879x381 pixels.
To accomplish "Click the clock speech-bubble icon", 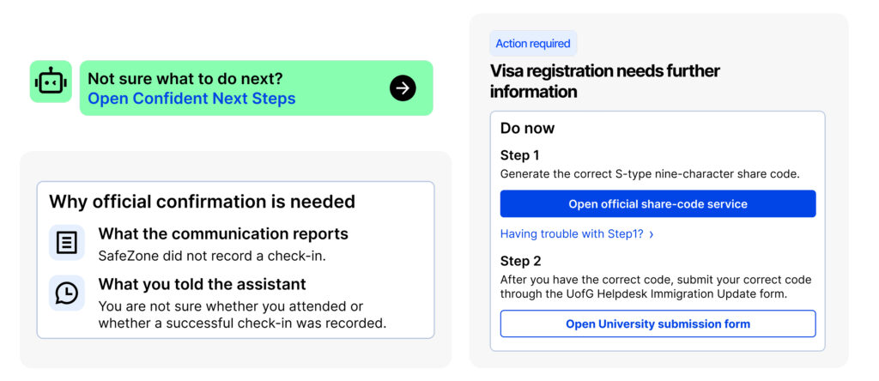I will coord(67,293).
